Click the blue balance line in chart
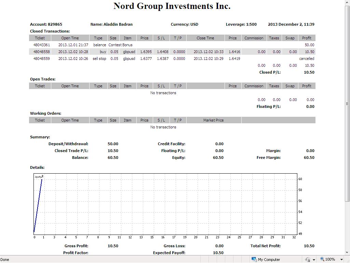 point(38,206)
